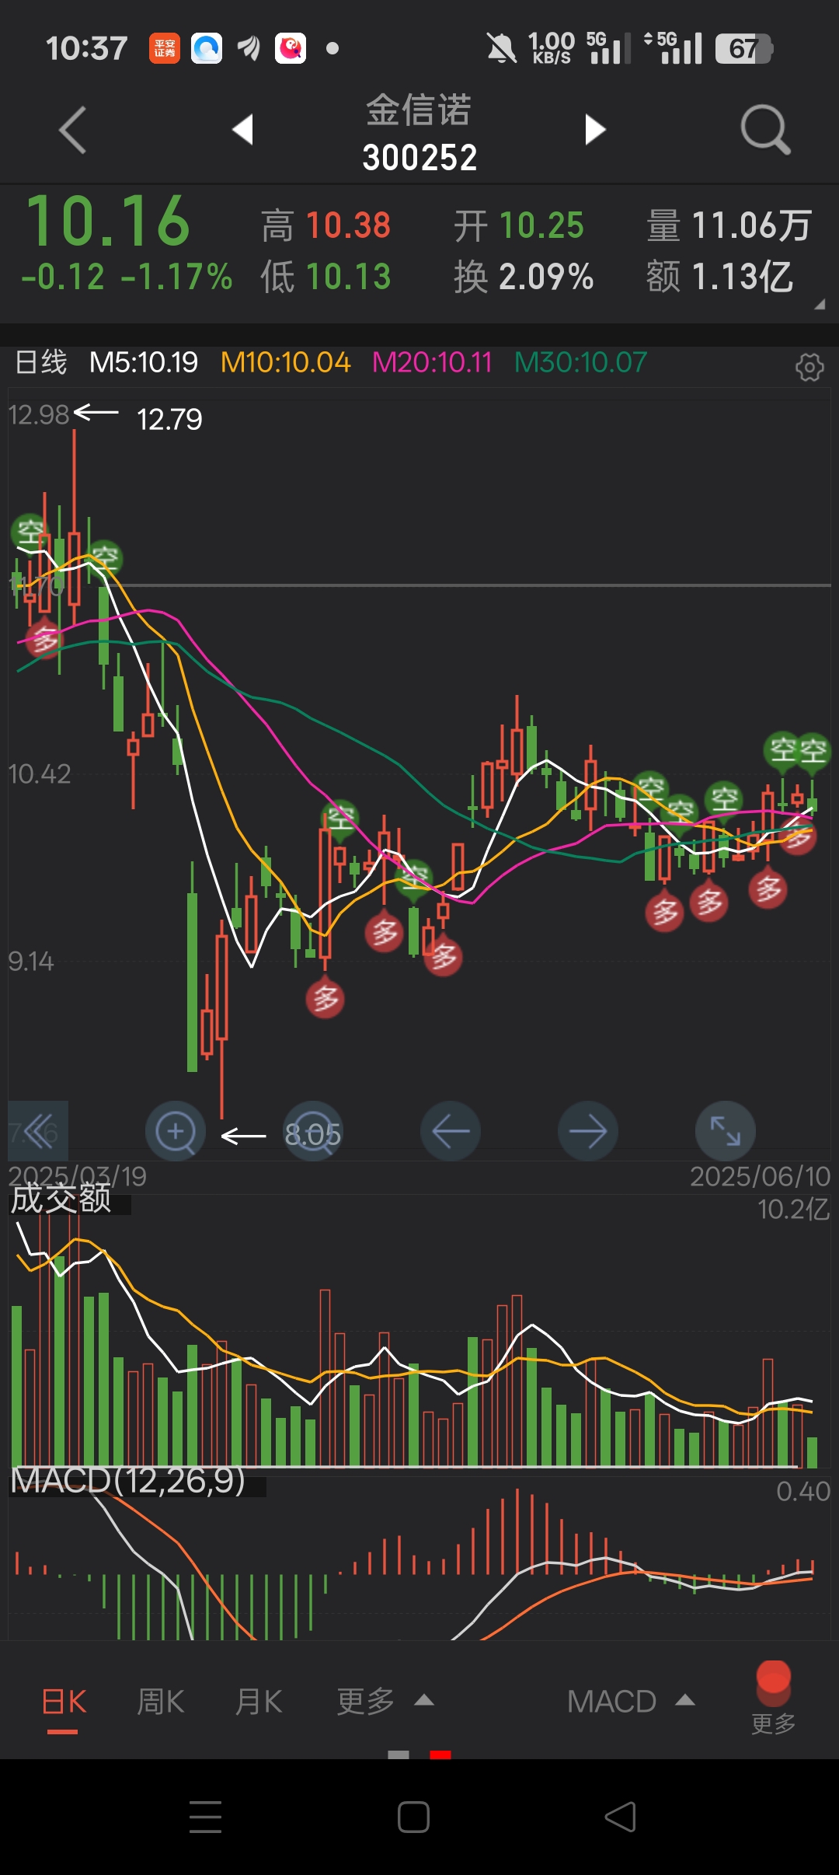Zoom out chart with minus magnifier
This screenshot has width=839, height=1875.
[313, 1132]
